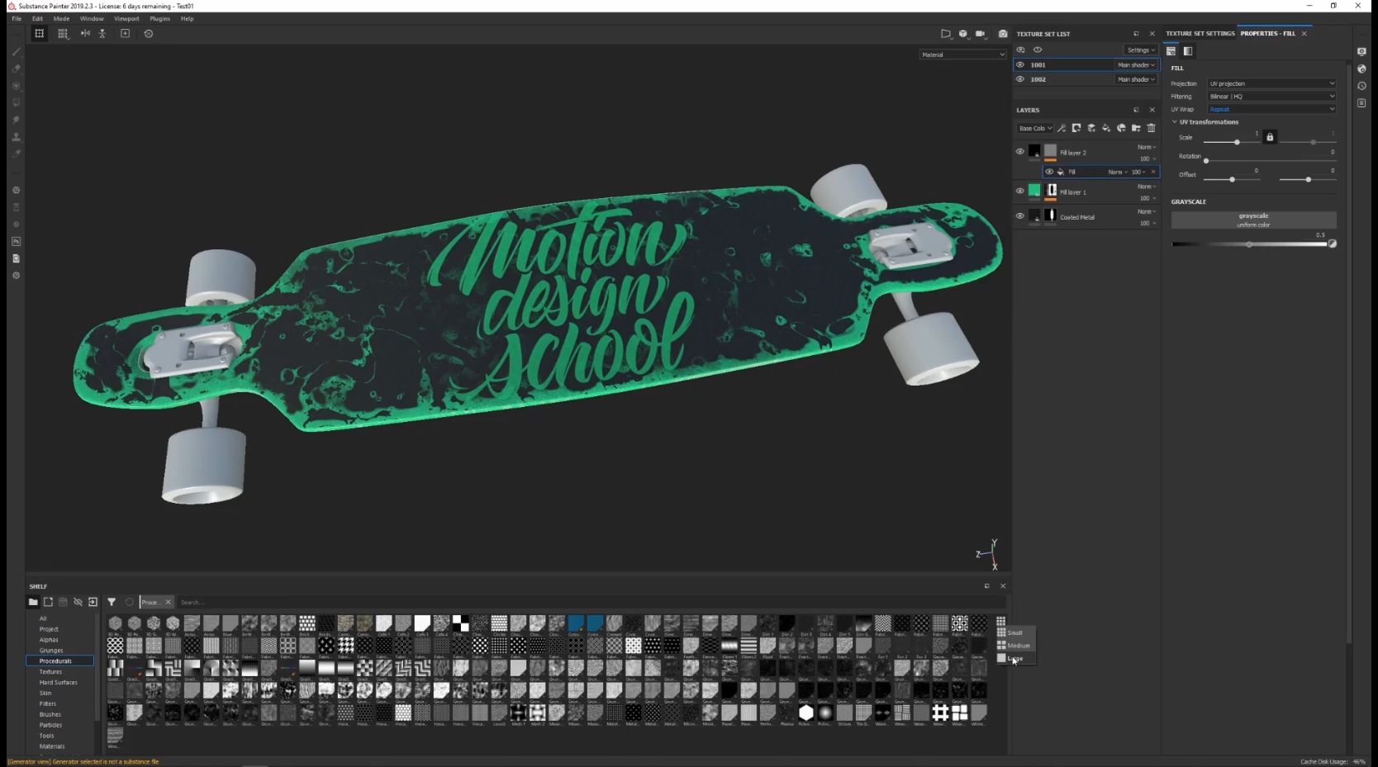Click the Rotation slider handle
The image size is (1378, 767).
click(1206, 161)
